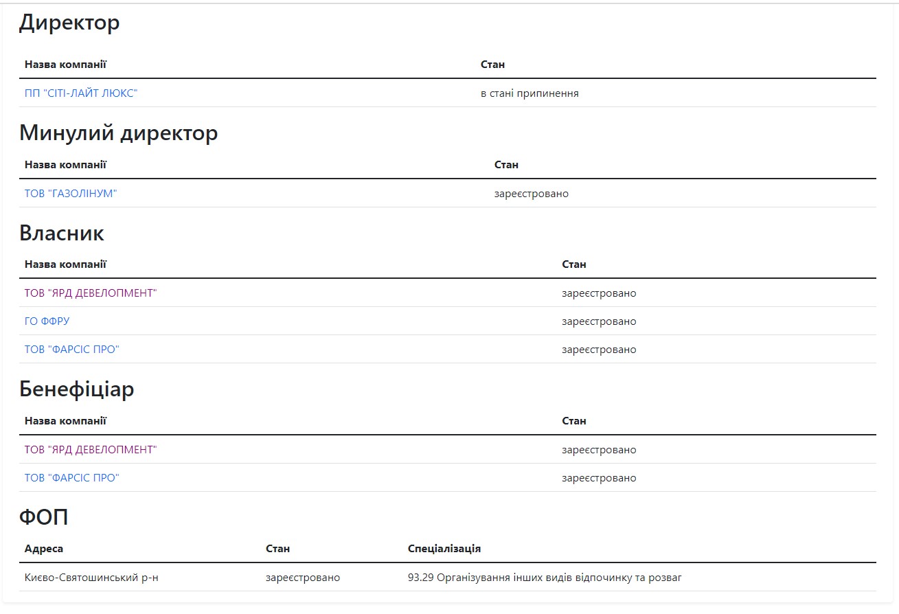Click the Стан column header in ФОП table

277,549
